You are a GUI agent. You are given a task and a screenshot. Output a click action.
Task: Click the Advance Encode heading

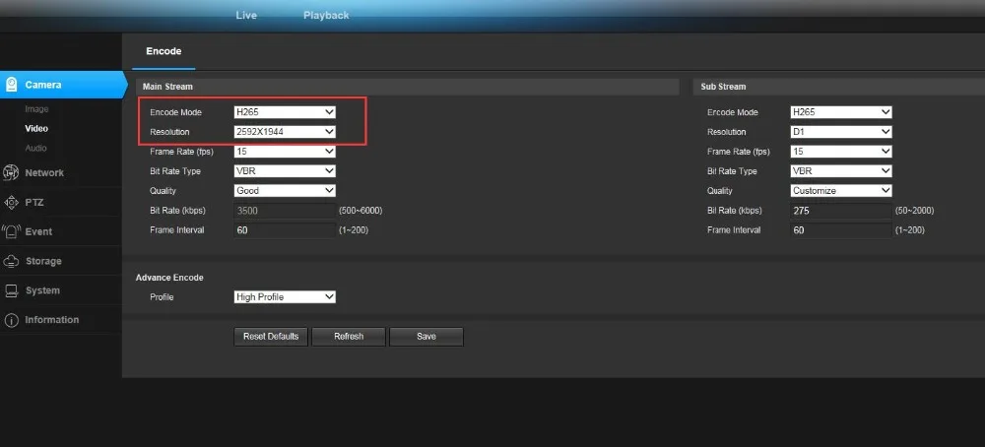point(169,278)
